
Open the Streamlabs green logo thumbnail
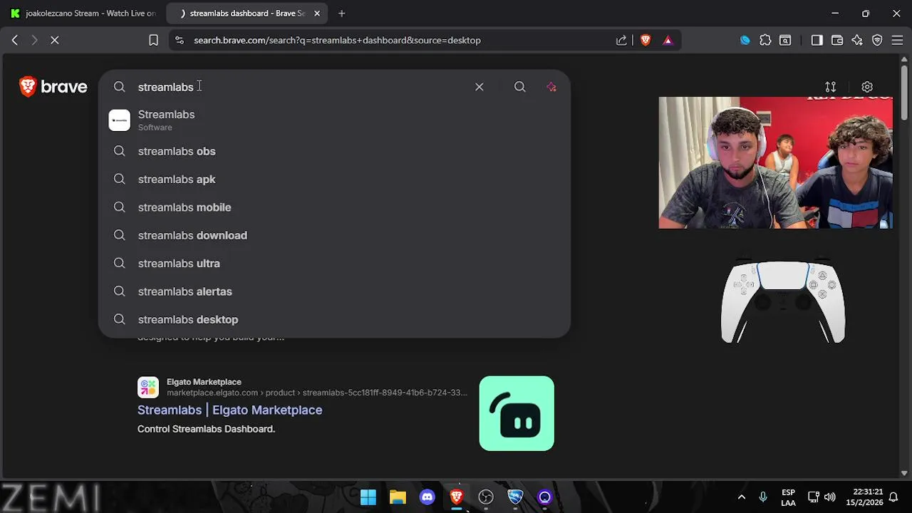coord(517,413)
